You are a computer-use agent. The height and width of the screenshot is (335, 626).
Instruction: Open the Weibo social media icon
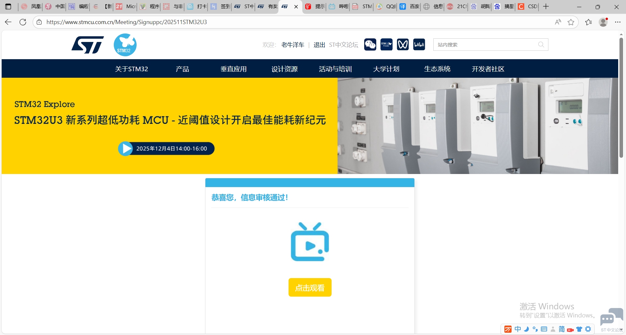coord(403,44)
